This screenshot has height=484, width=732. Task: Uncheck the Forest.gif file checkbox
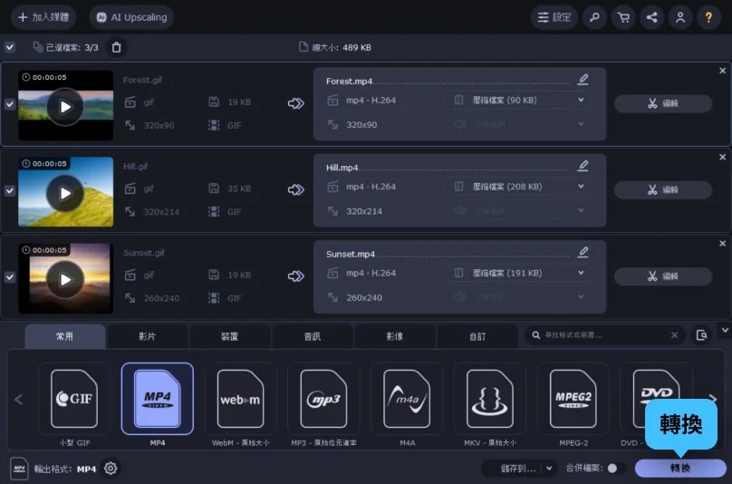(9, 104)
